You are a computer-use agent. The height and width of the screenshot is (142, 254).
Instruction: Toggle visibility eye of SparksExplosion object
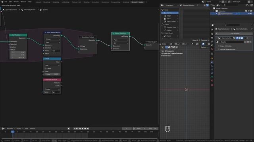click(x=248, y=14)
